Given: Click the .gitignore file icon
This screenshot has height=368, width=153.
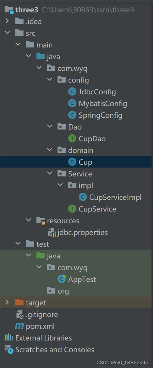Looking at the screenshot, I should point(19,315).
